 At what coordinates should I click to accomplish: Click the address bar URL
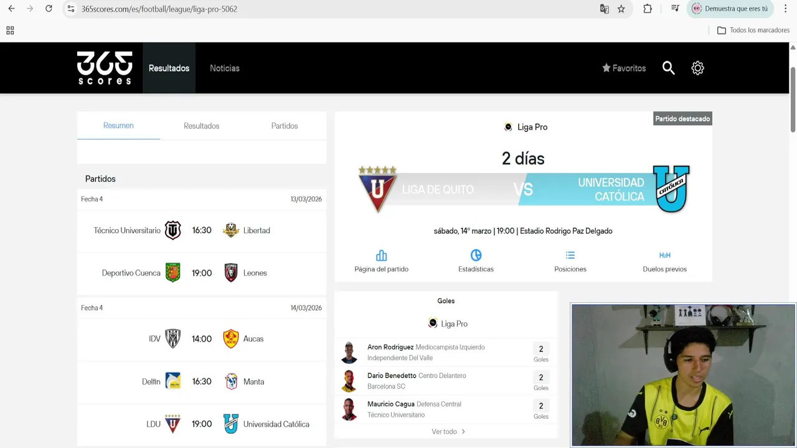(159, 9)
